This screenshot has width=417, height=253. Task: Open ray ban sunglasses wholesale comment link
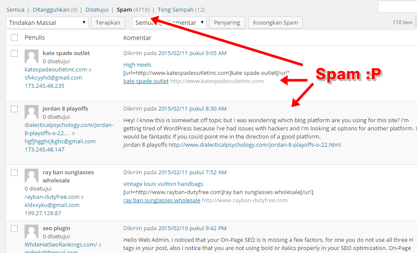162,201
